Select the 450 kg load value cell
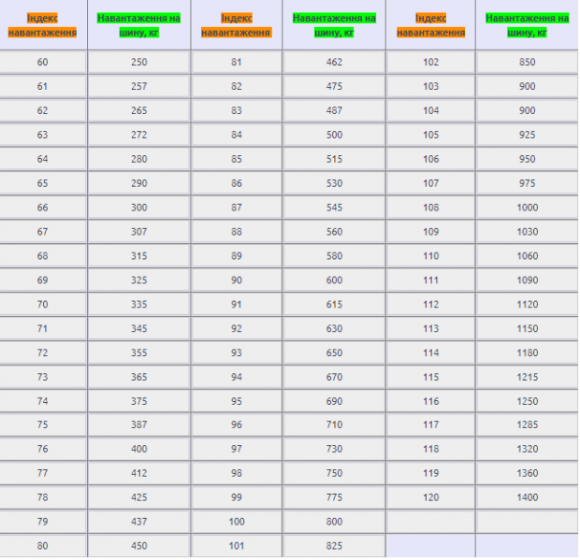Image resolution: width=580 pixels, height=560 pixels. click(139, 546)
